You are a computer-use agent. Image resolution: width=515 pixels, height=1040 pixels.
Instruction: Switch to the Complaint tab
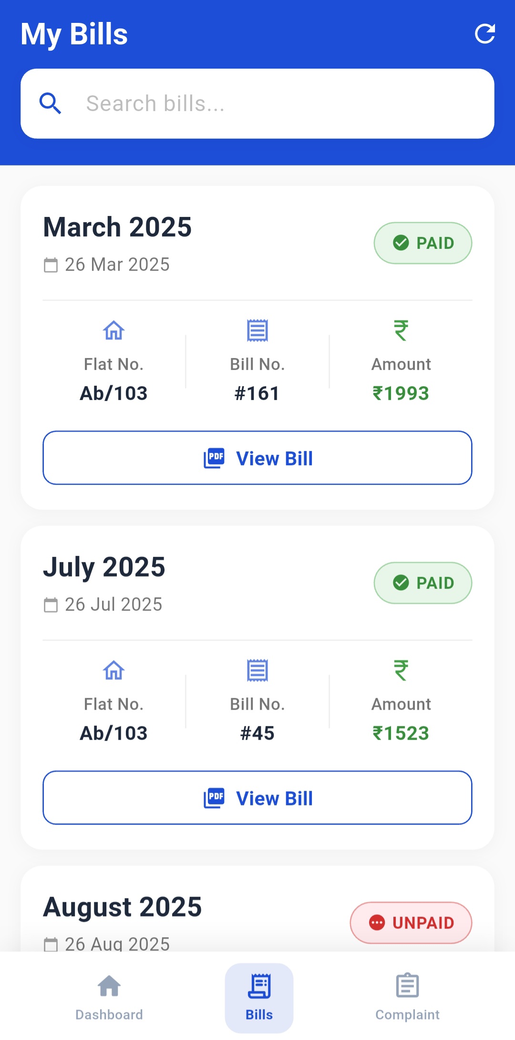pyautogui.click(x=407, y=998)
